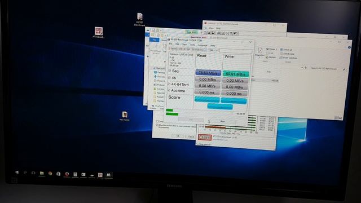
Task: Toggle the Seq test checkbox
Action: point(169,71)
